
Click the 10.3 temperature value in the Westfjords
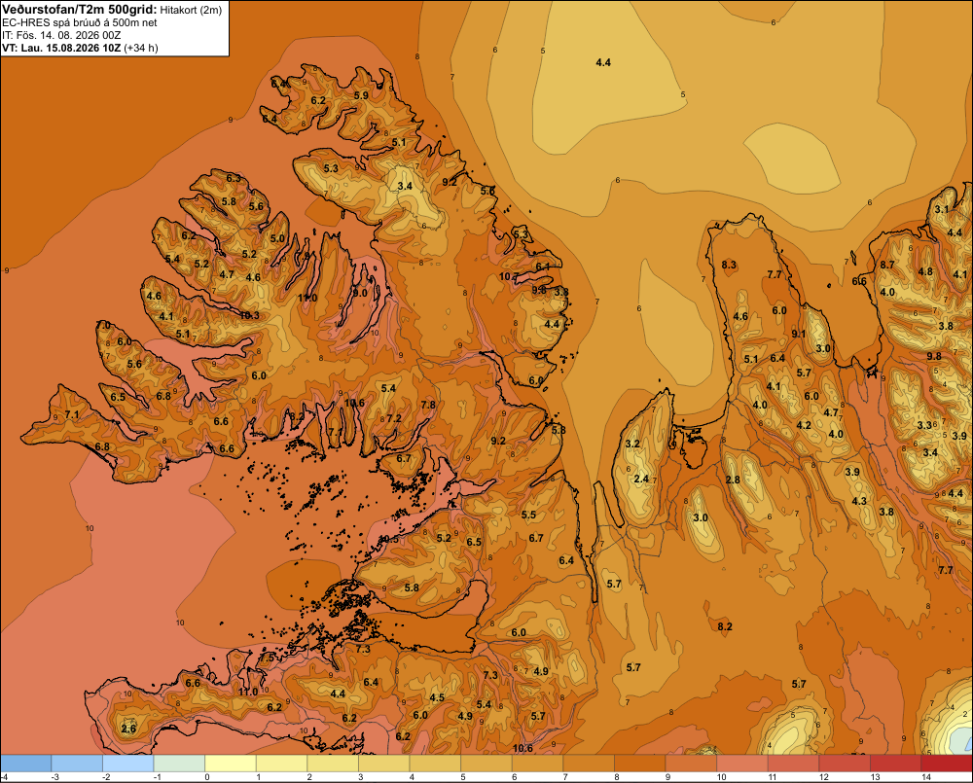(249, 315)
